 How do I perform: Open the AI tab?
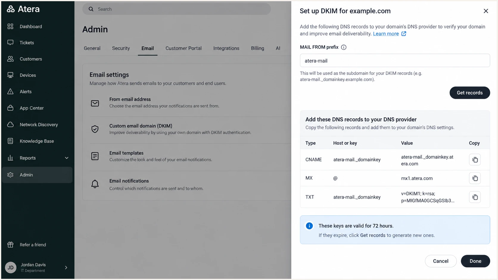click(x=278, y=48)
